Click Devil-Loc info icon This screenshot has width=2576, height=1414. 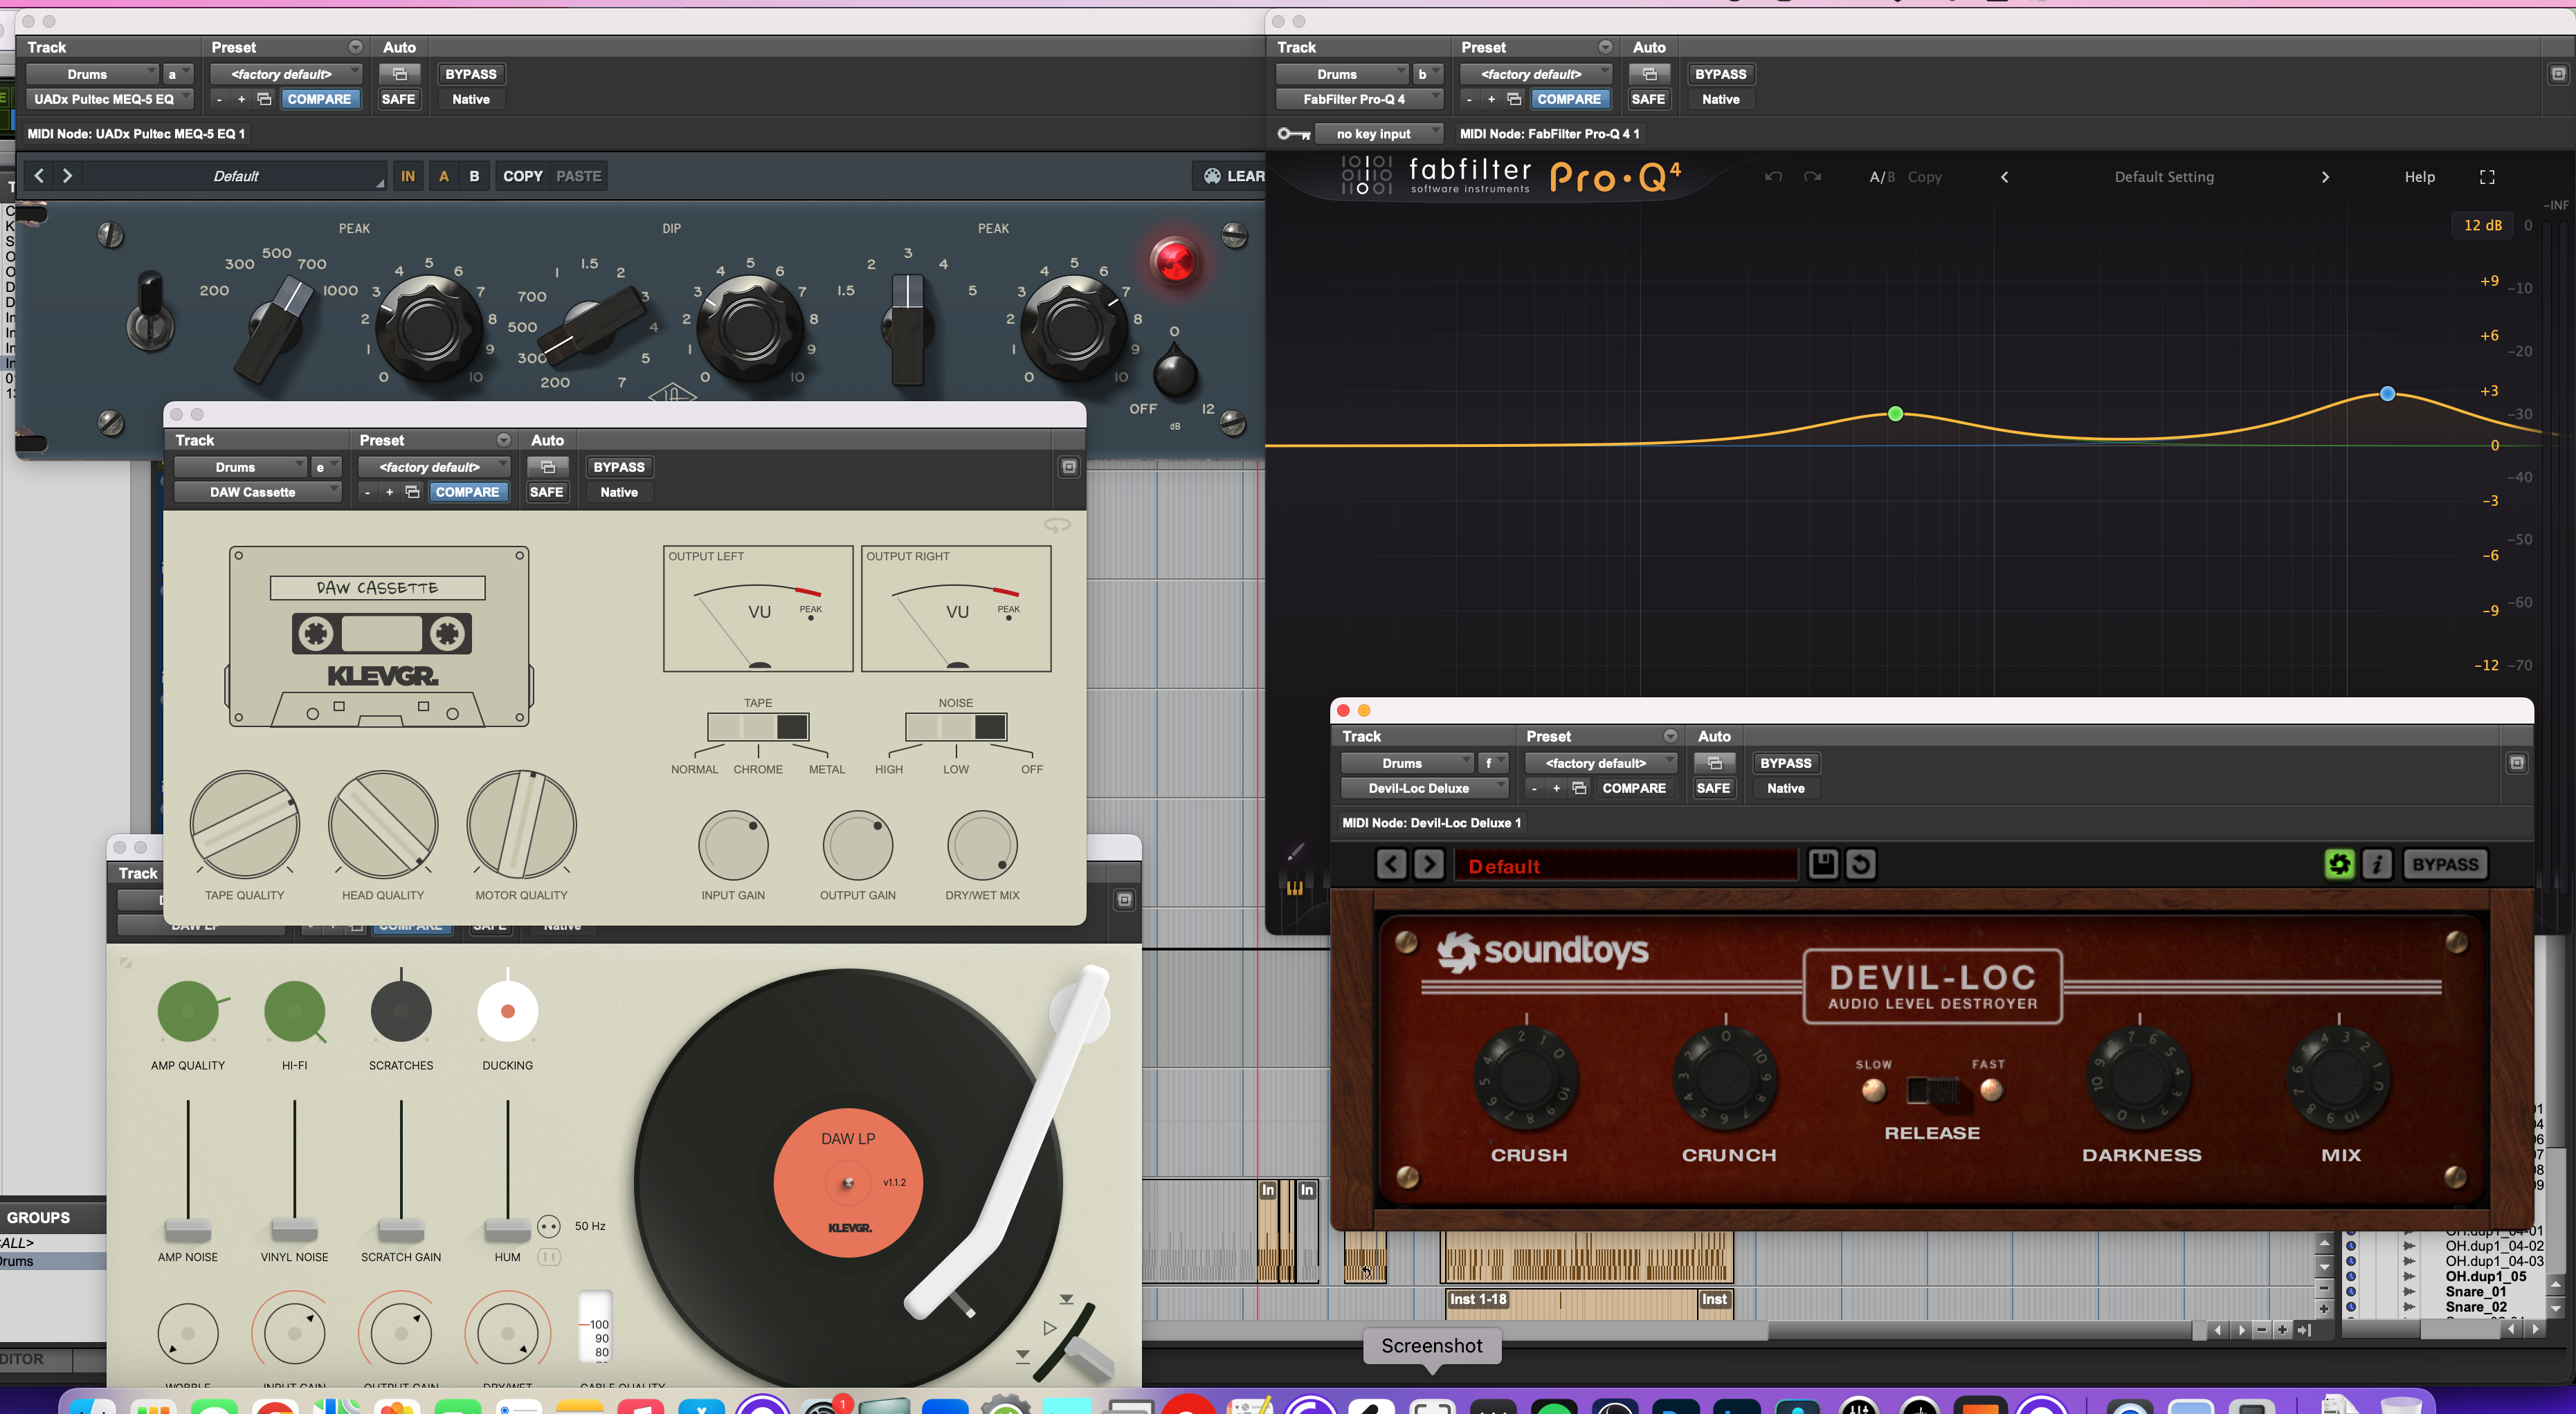[x=2377, y=863]
